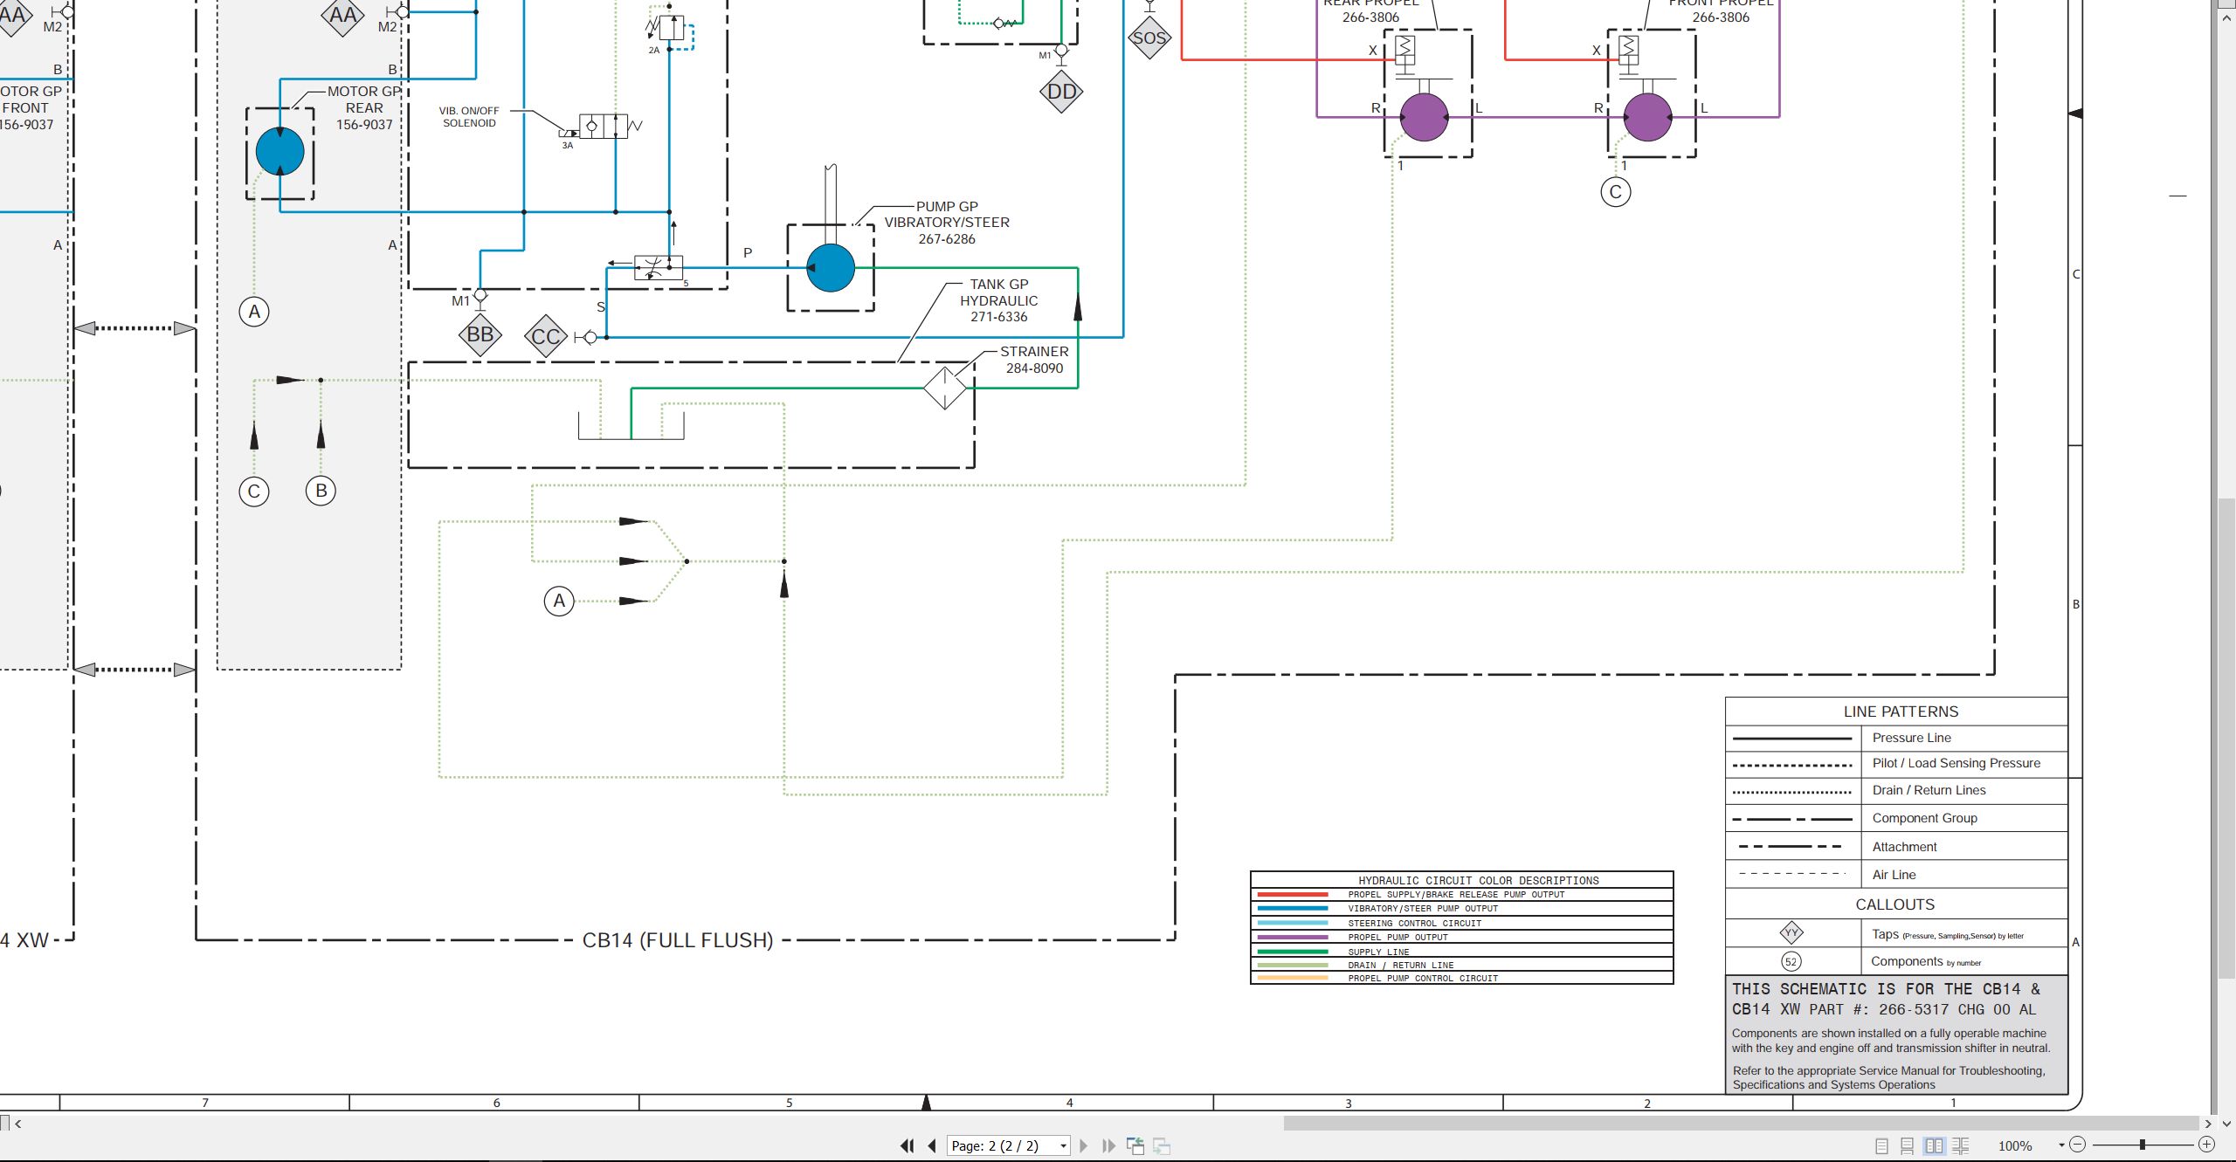
Task: Go to the previous page arrow
Action: click(x=932, y=1145)
